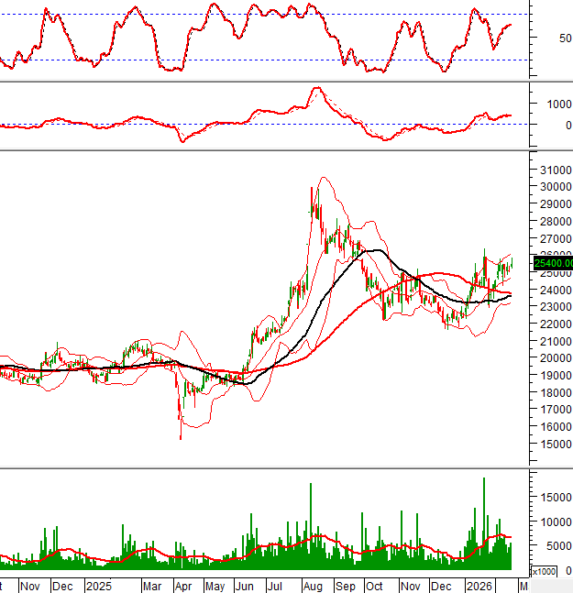Click the 28000 price axis label
Image resolution: width=573 pixels, height=593 pixels.
pyautogui.click(x=555, y=221)
